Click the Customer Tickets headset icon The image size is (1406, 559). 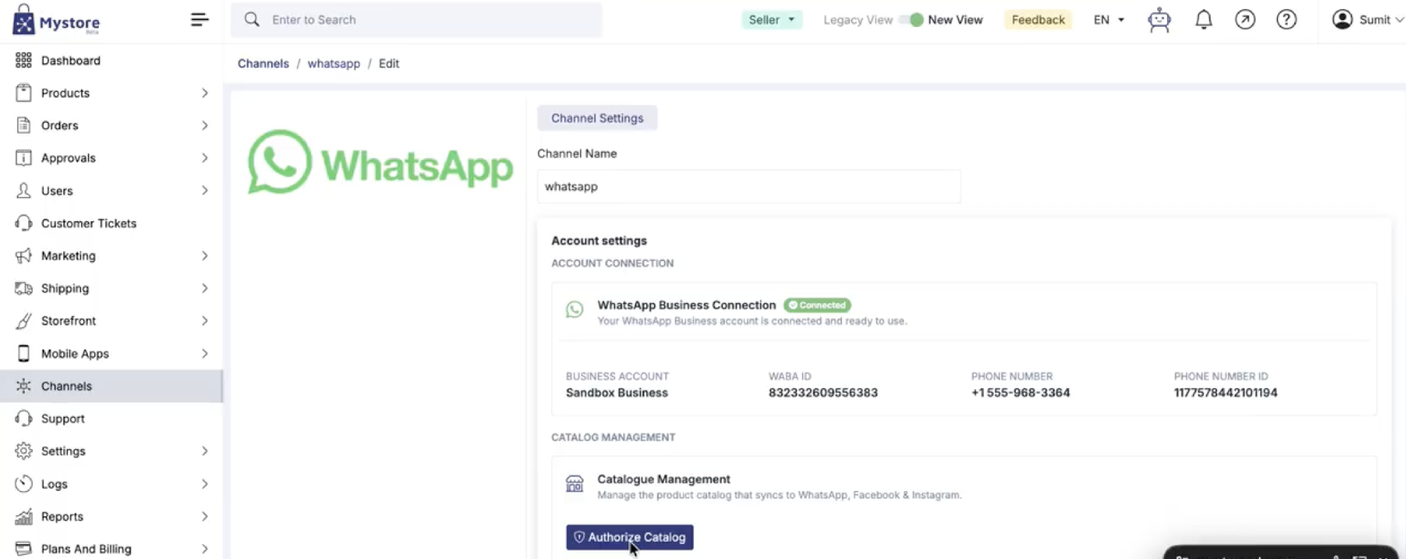(23, 223)
